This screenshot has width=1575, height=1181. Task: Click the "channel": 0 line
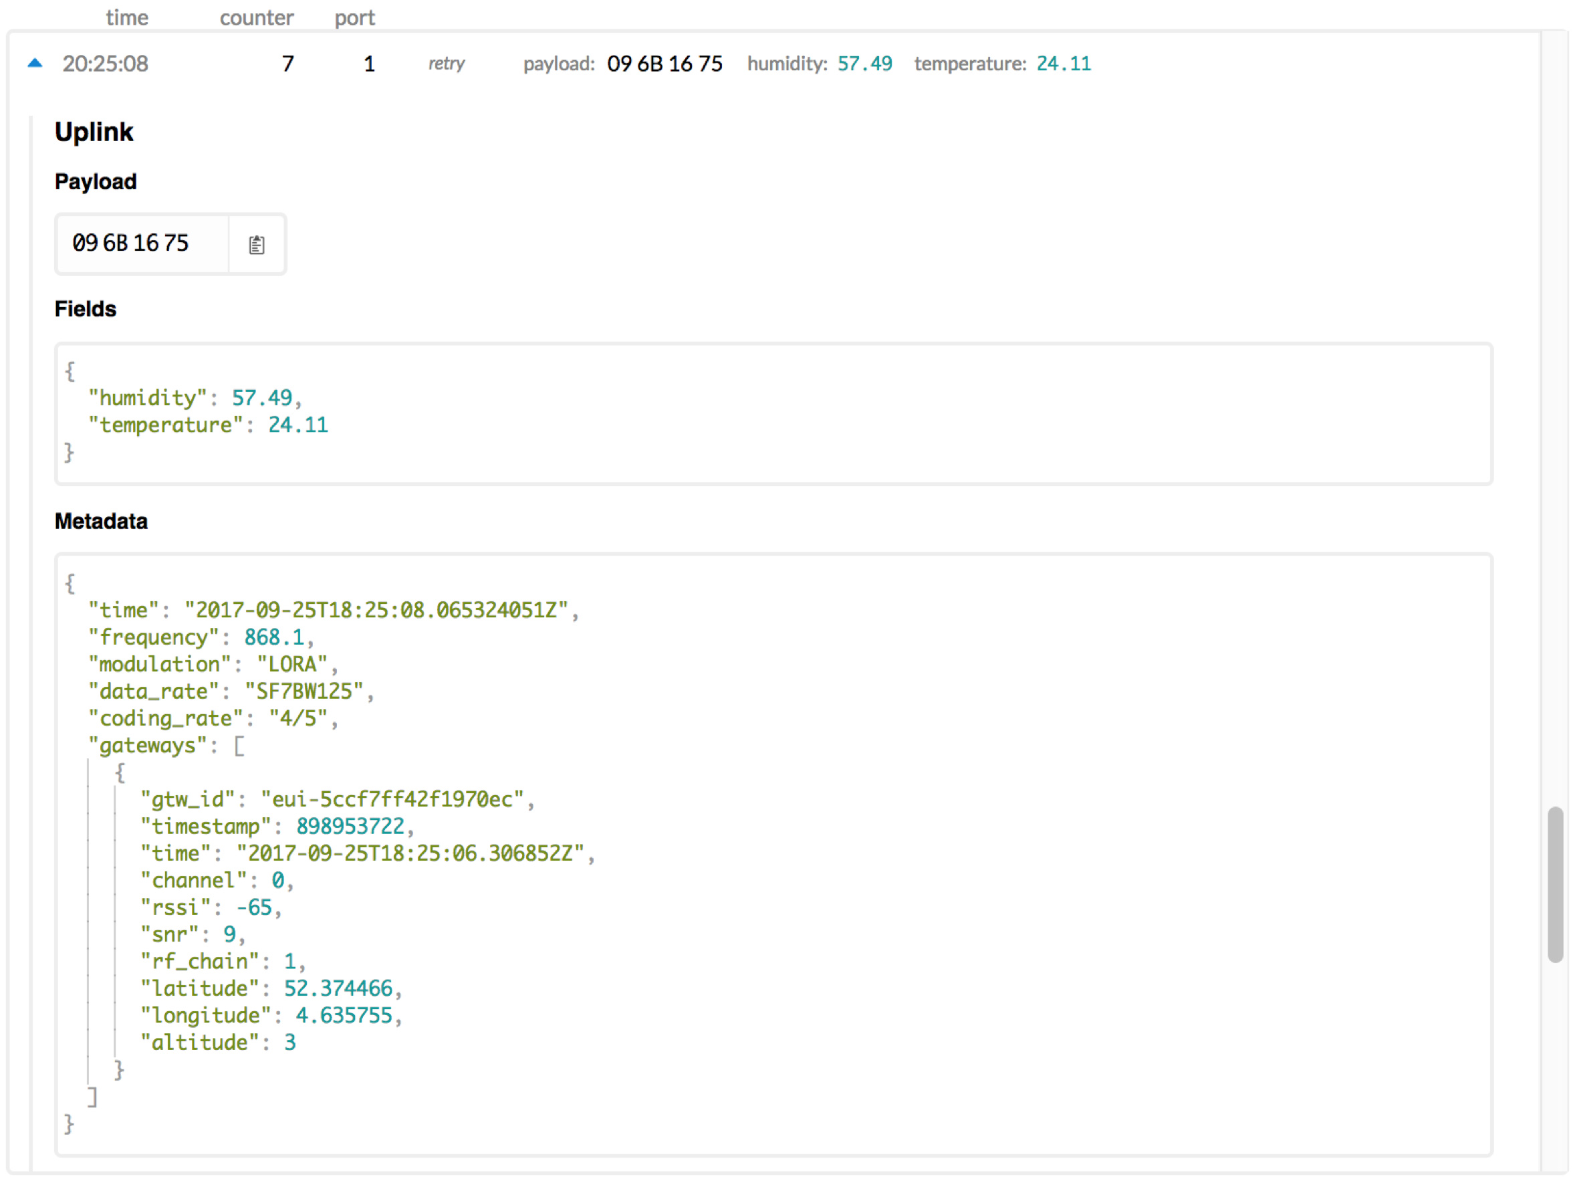[217, 881]
